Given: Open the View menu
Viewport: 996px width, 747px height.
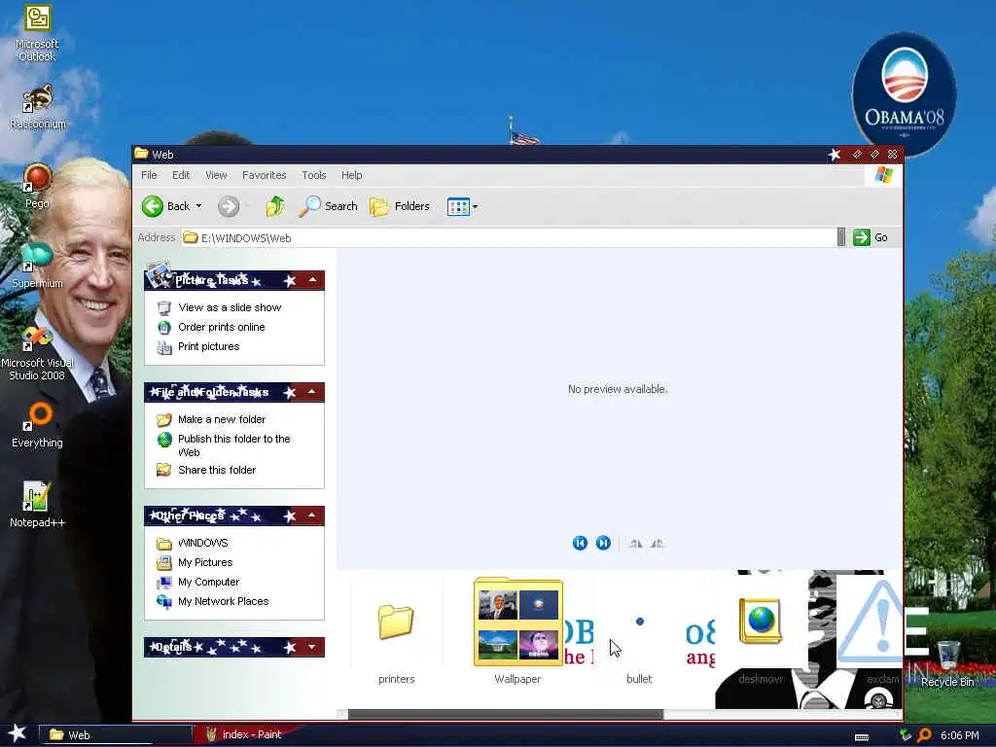Looking at the screenshot, I should pyautogui.click(x=216, y=175).
